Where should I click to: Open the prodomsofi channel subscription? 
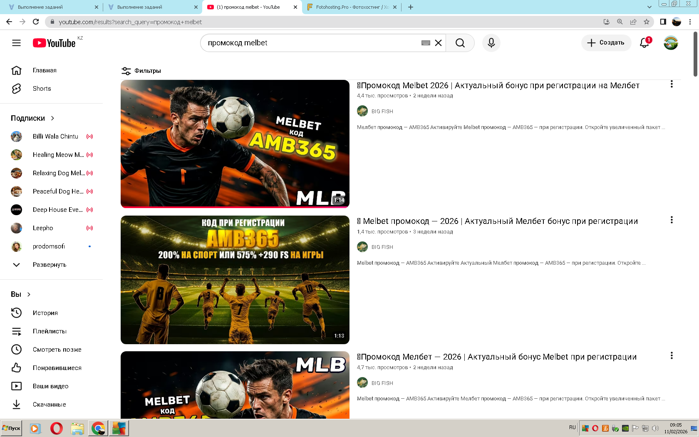click(51, 246)
